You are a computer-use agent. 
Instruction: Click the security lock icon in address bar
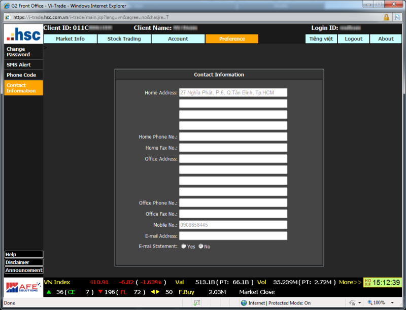(x=386, y=17)
